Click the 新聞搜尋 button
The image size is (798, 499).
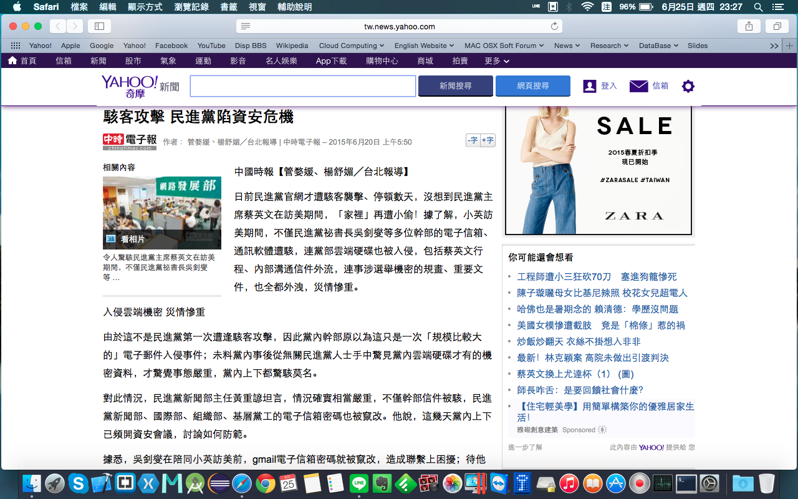click(456, 86)
